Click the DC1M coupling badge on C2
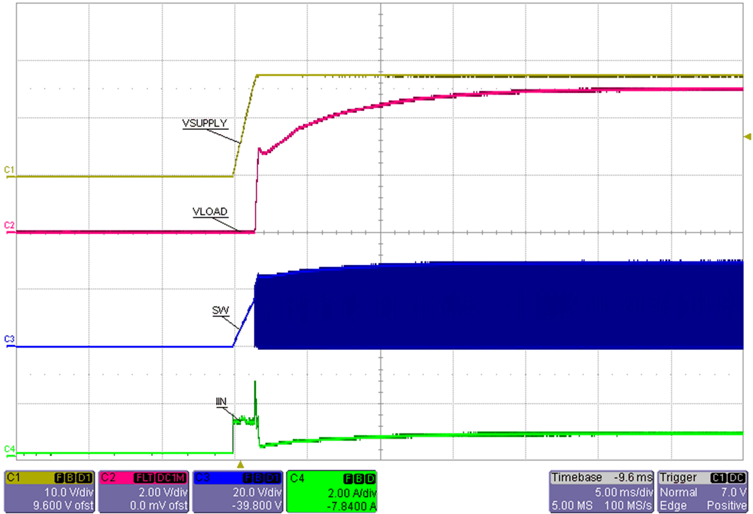 point(171,478)
